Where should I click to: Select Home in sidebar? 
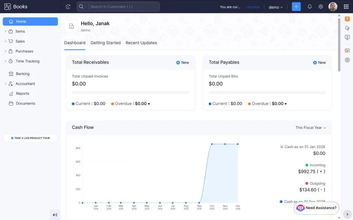click(x=30, y=21)
